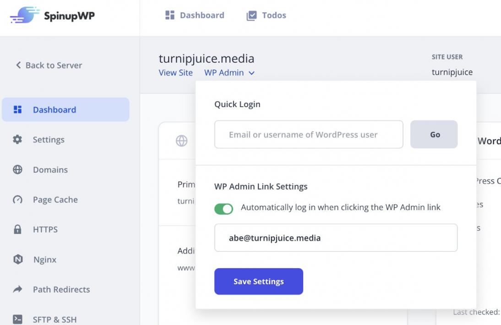
Task: Click the Page Cache gauge icon
Action: click(x=17, y=200)
